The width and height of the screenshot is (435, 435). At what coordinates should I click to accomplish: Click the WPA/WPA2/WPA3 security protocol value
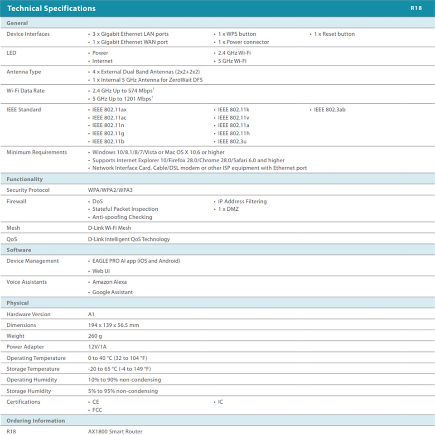107,190
